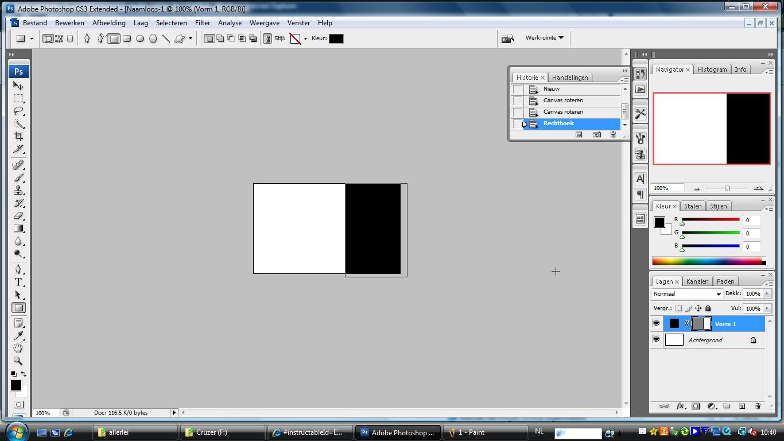Open the blend mode Normaal dropdown
The height and width of the screenshot is (441, 784).
pyautogui.click(x=687, y=294)
